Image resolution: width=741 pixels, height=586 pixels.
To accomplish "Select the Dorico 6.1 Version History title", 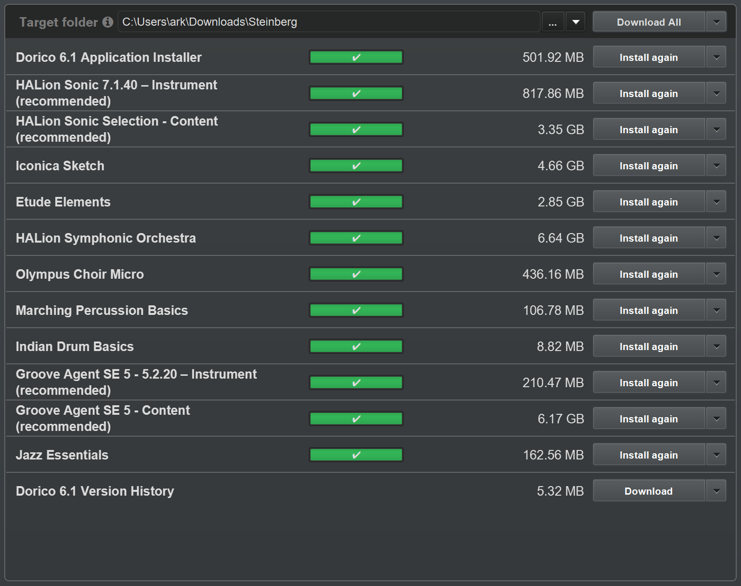I will click(95, 491).
